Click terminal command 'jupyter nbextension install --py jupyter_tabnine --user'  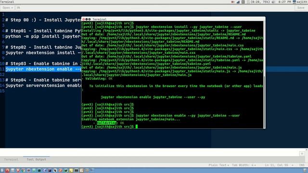[189, 27]
